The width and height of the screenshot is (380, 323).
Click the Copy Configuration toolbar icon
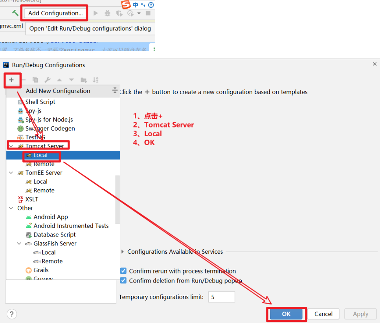[x=35, y=80]
